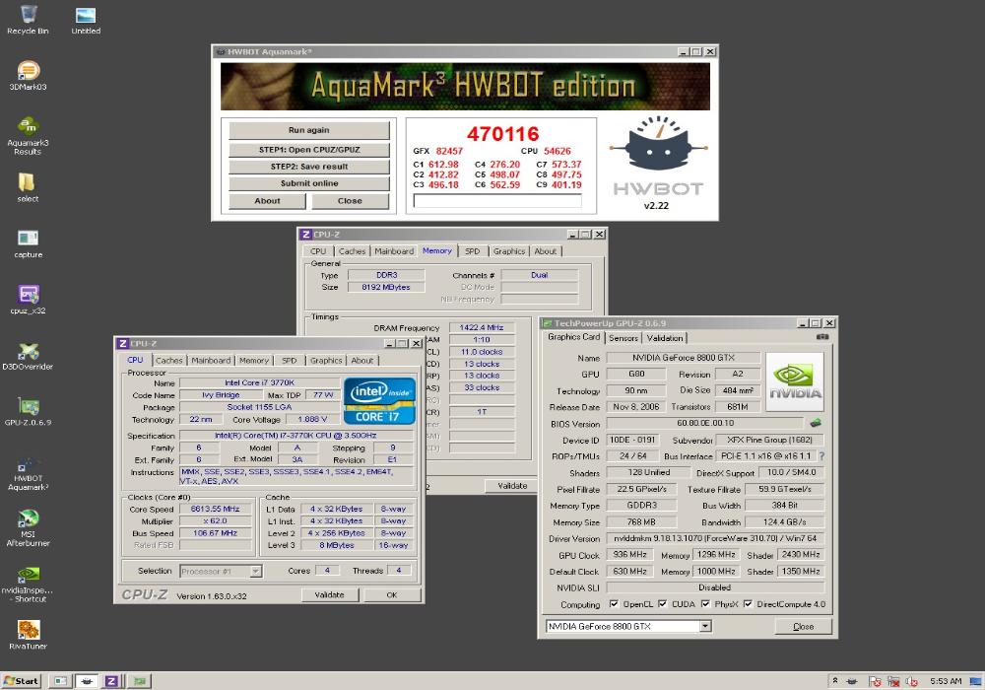The width and height of the screenshot is (985, 690).
Task: Click the Intel Core i7 logo in CPU-Z
Action: point(379,401)
